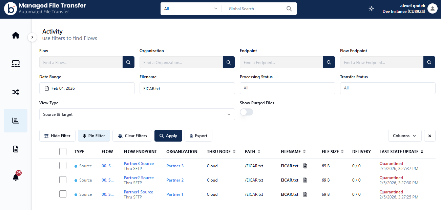Screen dimensions: 441x210
Task: Toggle the light/dark theme sun icon
Action: 371,9
